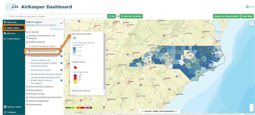
Task: Open the map layers stack icon
Action: tap(67, 28)
